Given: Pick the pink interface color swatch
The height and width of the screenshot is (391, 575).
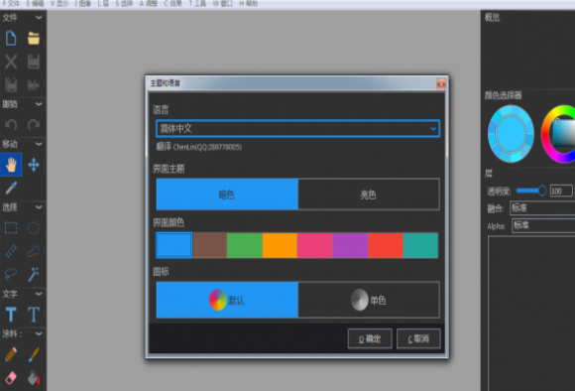Looking at the screenshot, I should 315,245.
